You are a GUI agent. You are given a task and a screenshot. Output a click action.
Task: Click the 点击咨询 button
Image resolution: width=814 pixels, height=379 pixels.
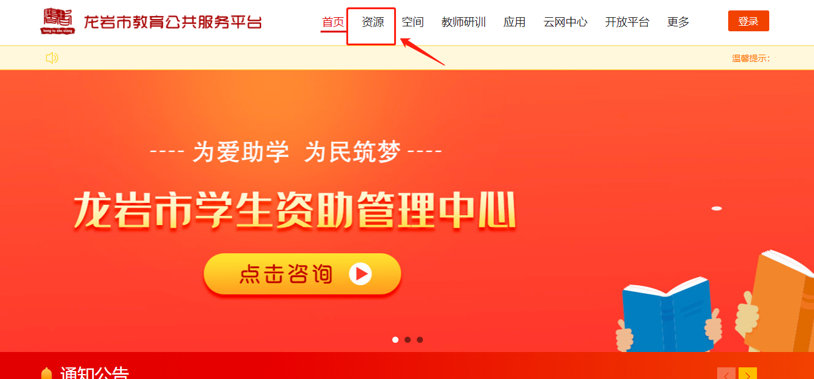tap(302, 274)
